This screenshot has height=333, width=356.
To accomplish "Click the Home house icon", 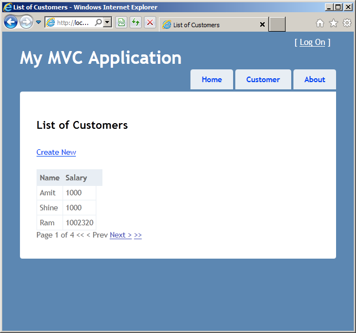I will [x=320, y=23].
